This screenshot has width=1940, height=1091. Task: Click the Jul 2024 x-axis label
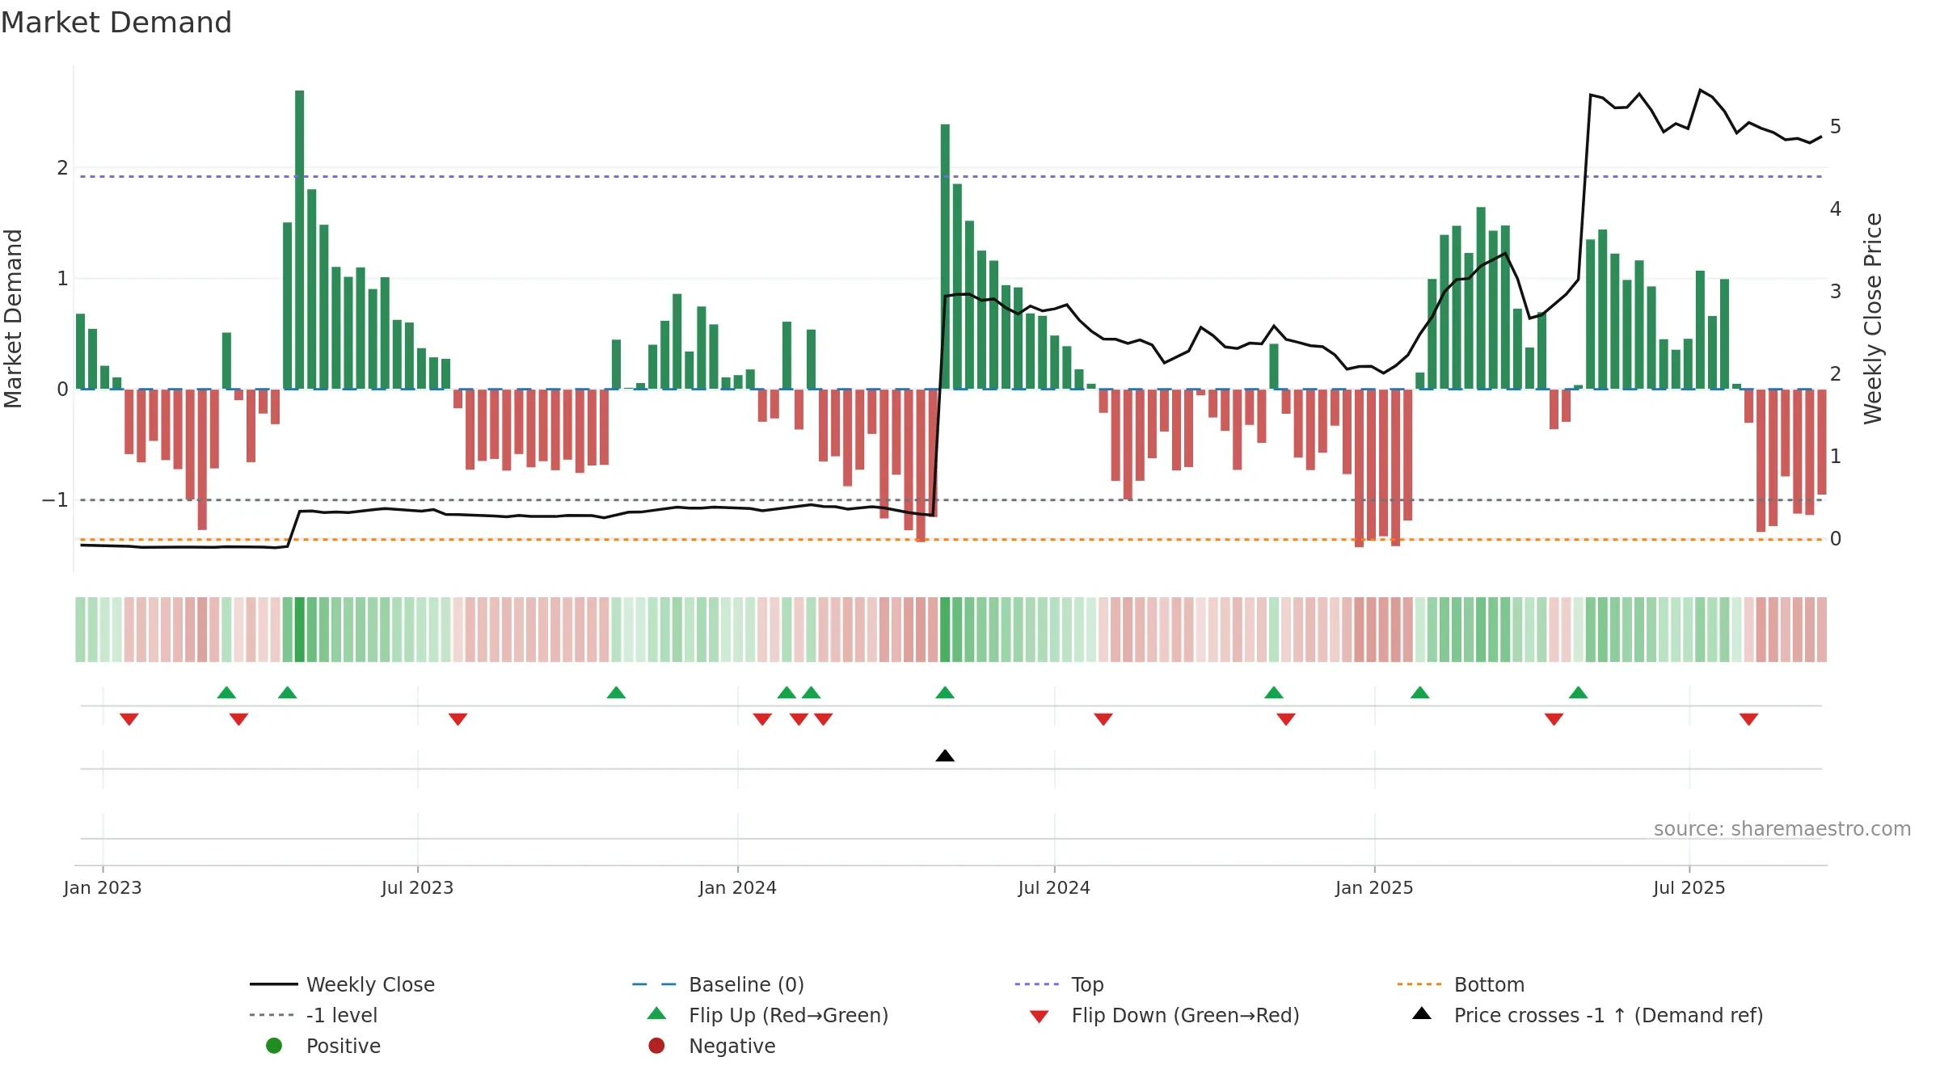1054,887
